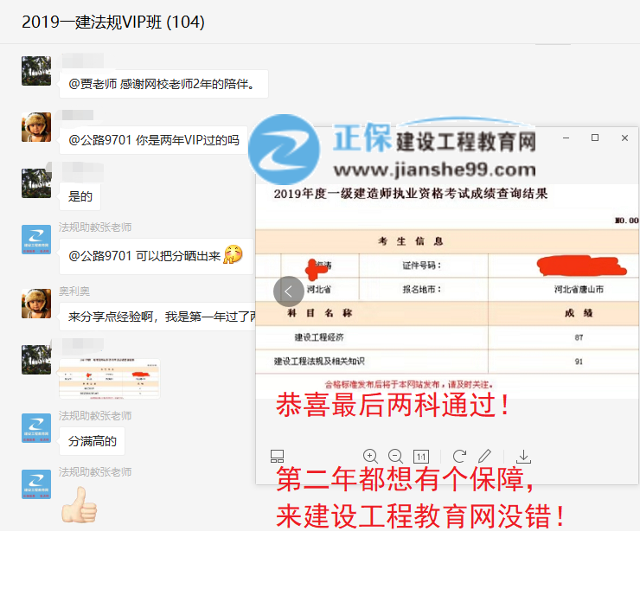
Task: Reset image to 1:1 actual size
Action: click(x=421, y=457)
